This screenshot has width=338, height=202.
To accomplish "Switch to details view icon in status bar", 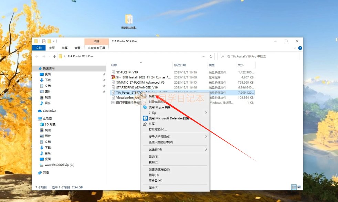I will pyautogui.click(x=294, y=187).
